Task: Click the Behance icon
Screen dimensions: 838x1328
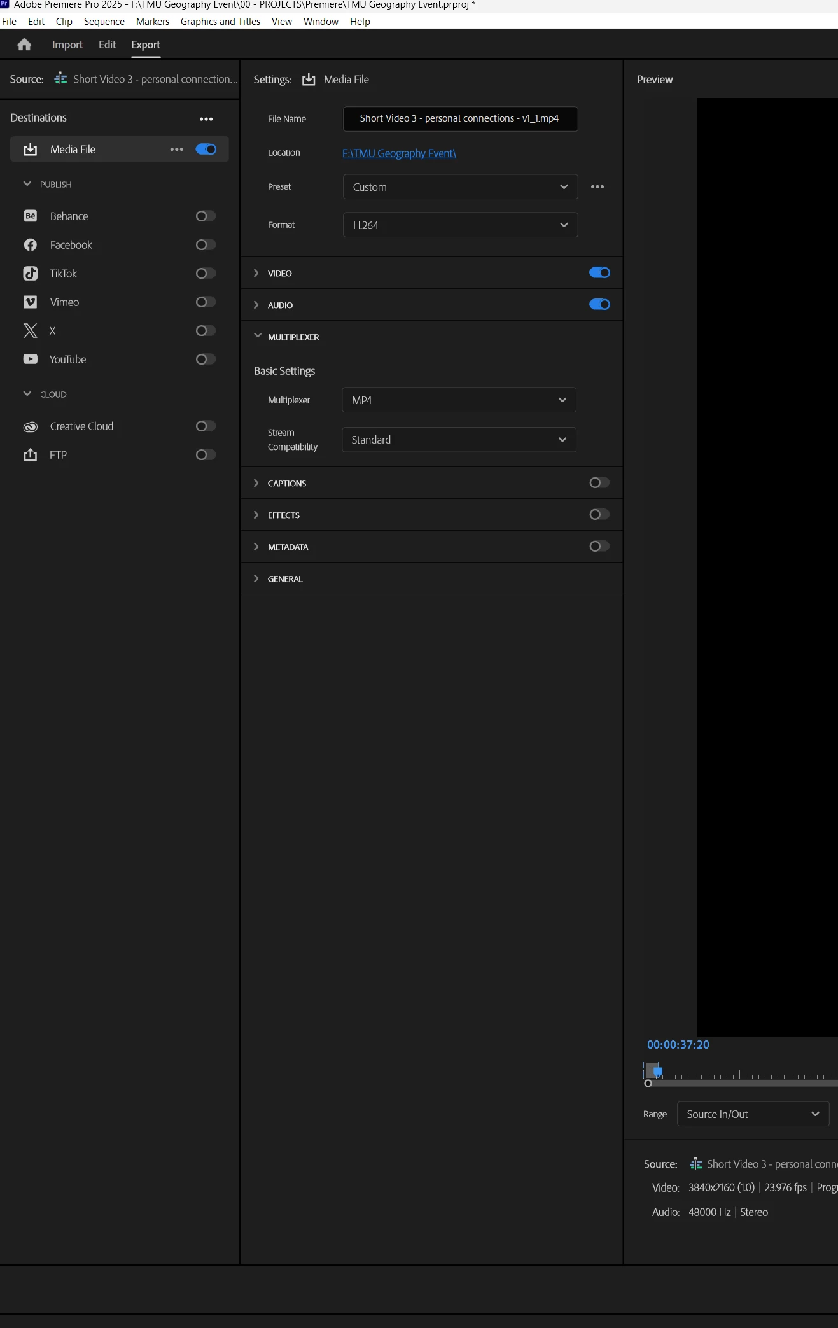Action: coord(30,216)
